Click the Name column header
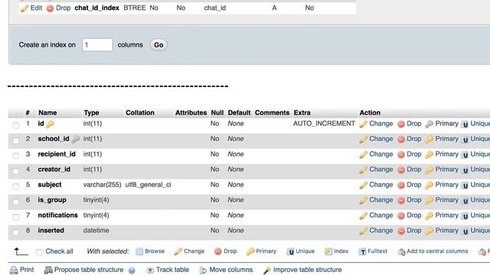Screen dimensions: 490x275 pos(47,112)
